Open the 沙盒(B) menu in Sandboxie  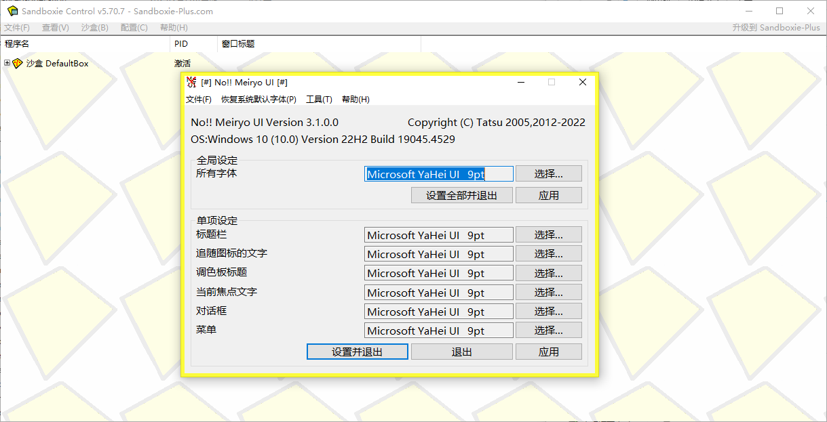[94, 28]
